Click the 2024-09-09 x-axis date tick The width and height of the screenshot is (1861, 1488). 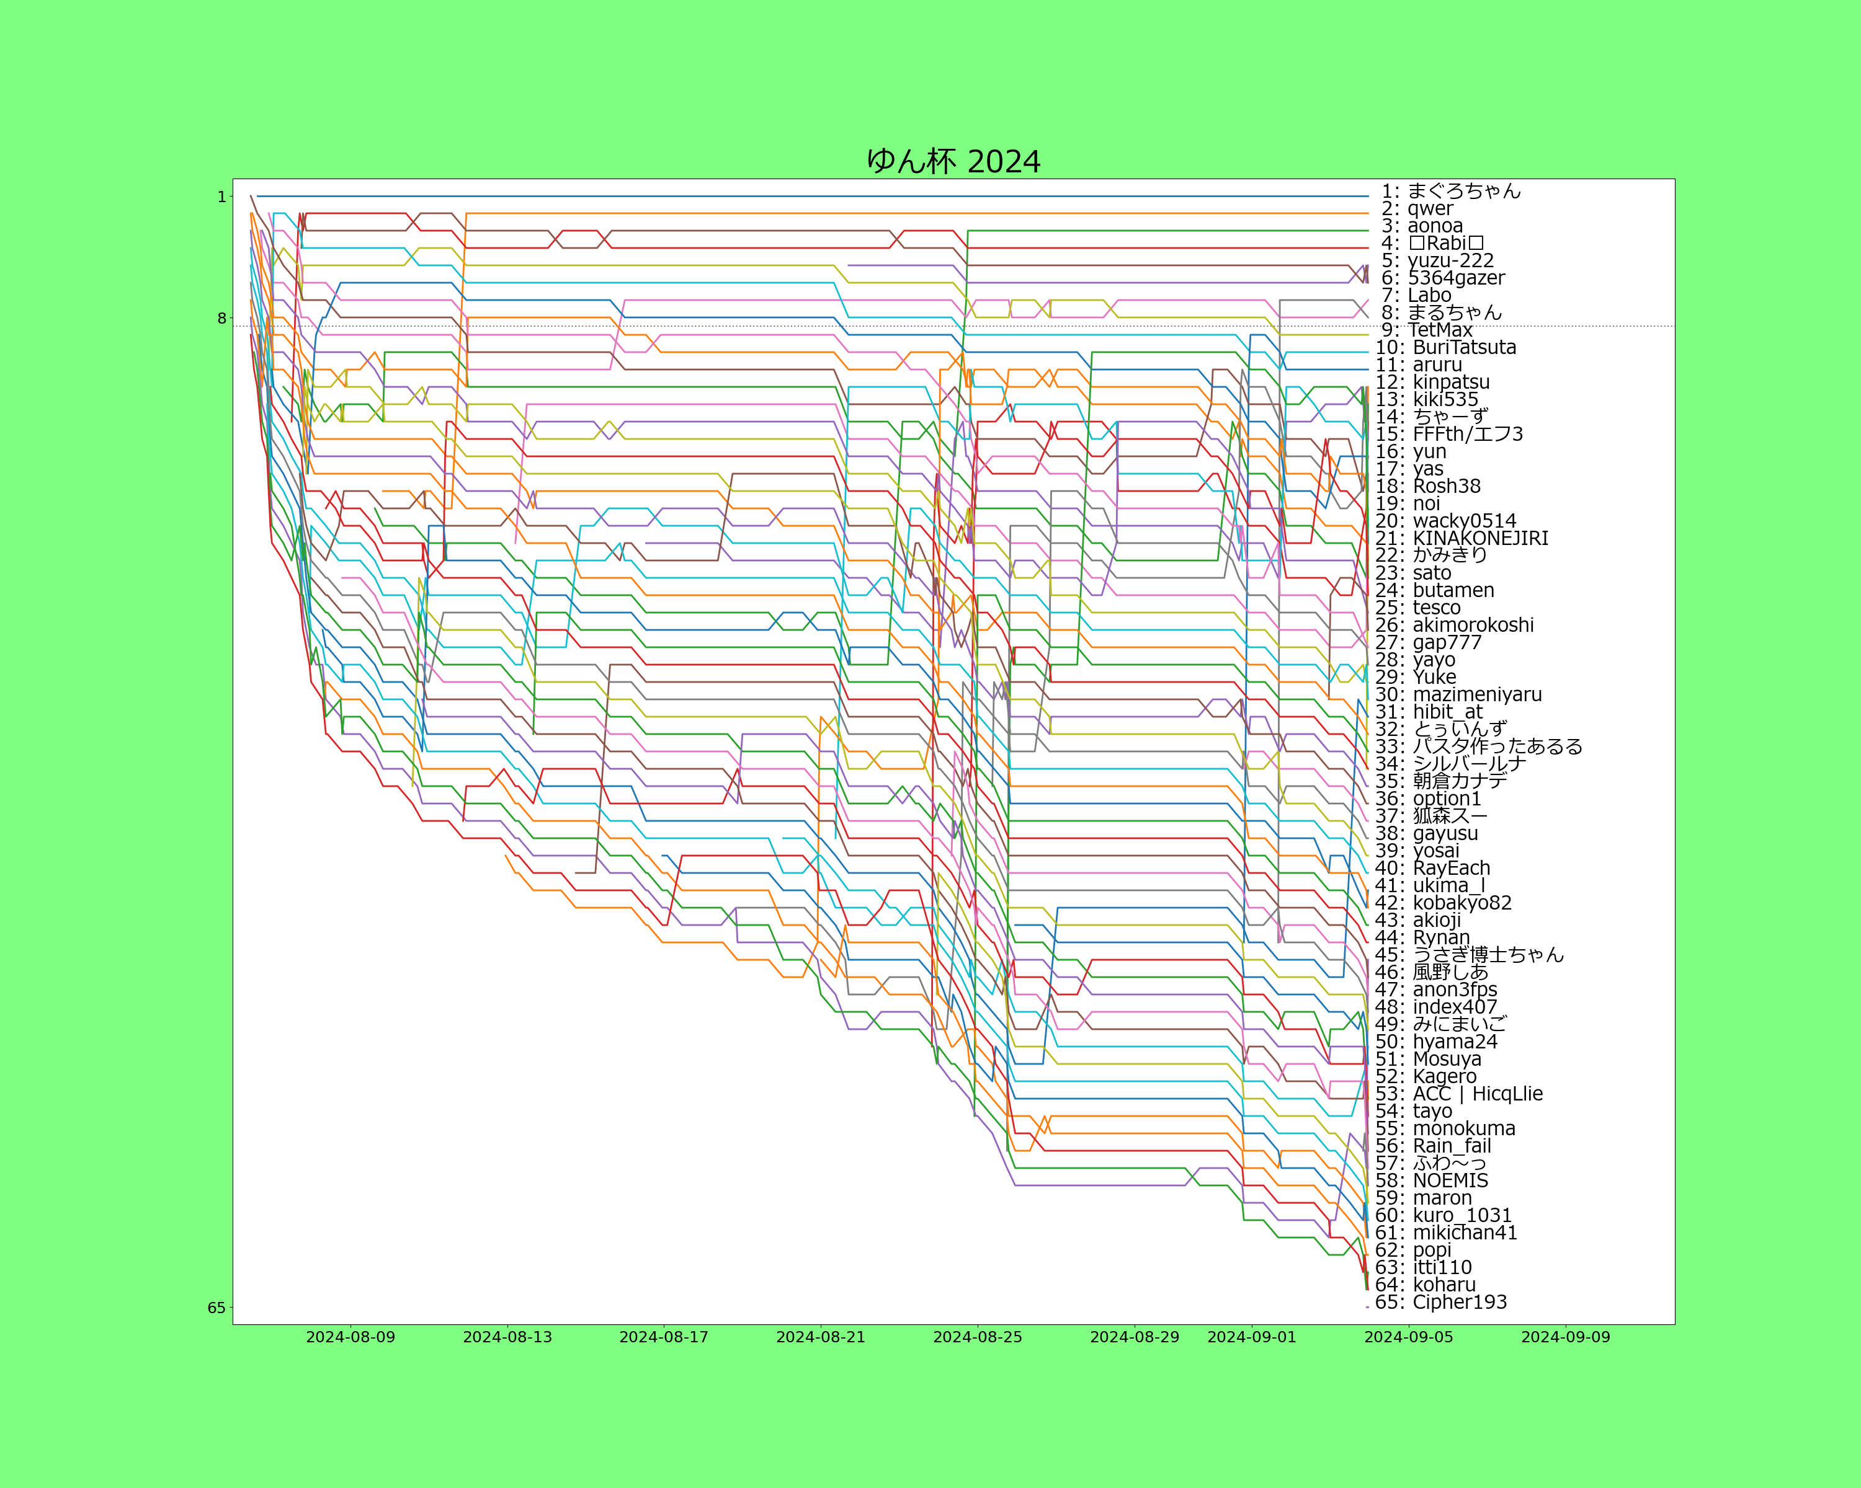pos(1565,1337)
